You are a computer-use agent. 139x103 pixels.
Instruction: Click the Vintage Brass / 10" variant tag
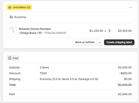[31, 33]
